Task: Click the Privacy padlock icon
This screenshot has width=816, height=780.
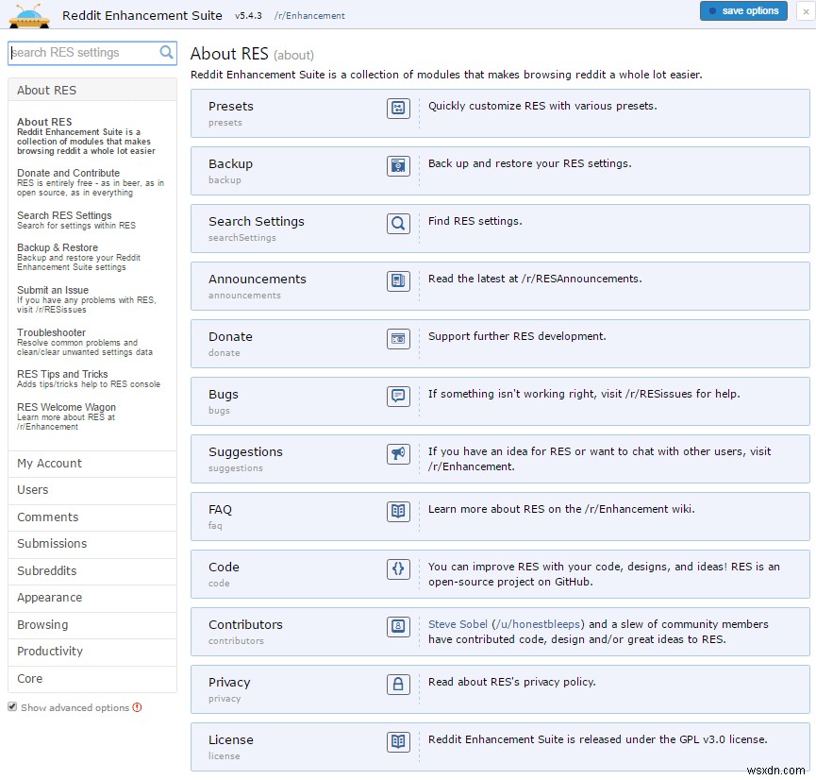Action: click(x=398, y=684)
